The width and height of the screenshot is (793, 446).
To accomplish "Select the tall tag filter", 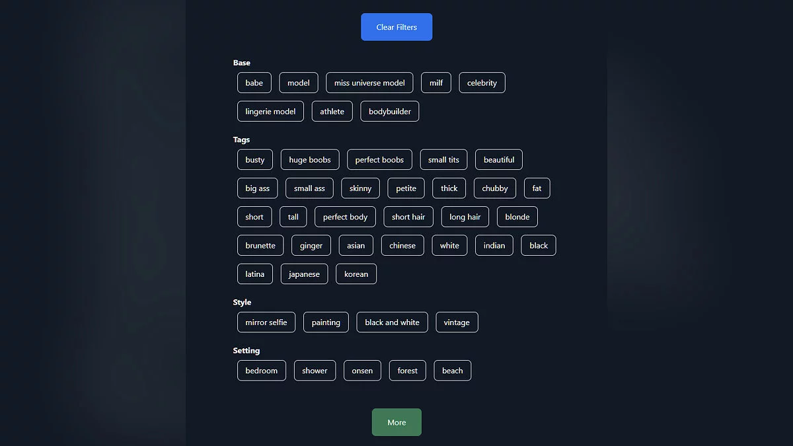I will [x=293, y=217].
